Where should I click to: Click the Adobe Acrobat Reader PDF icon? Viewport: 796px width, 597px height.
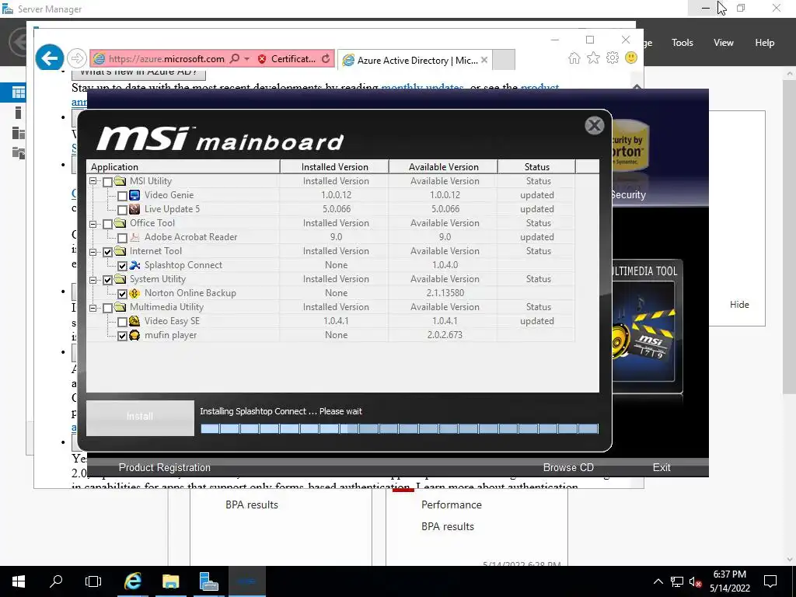point(134,237)
